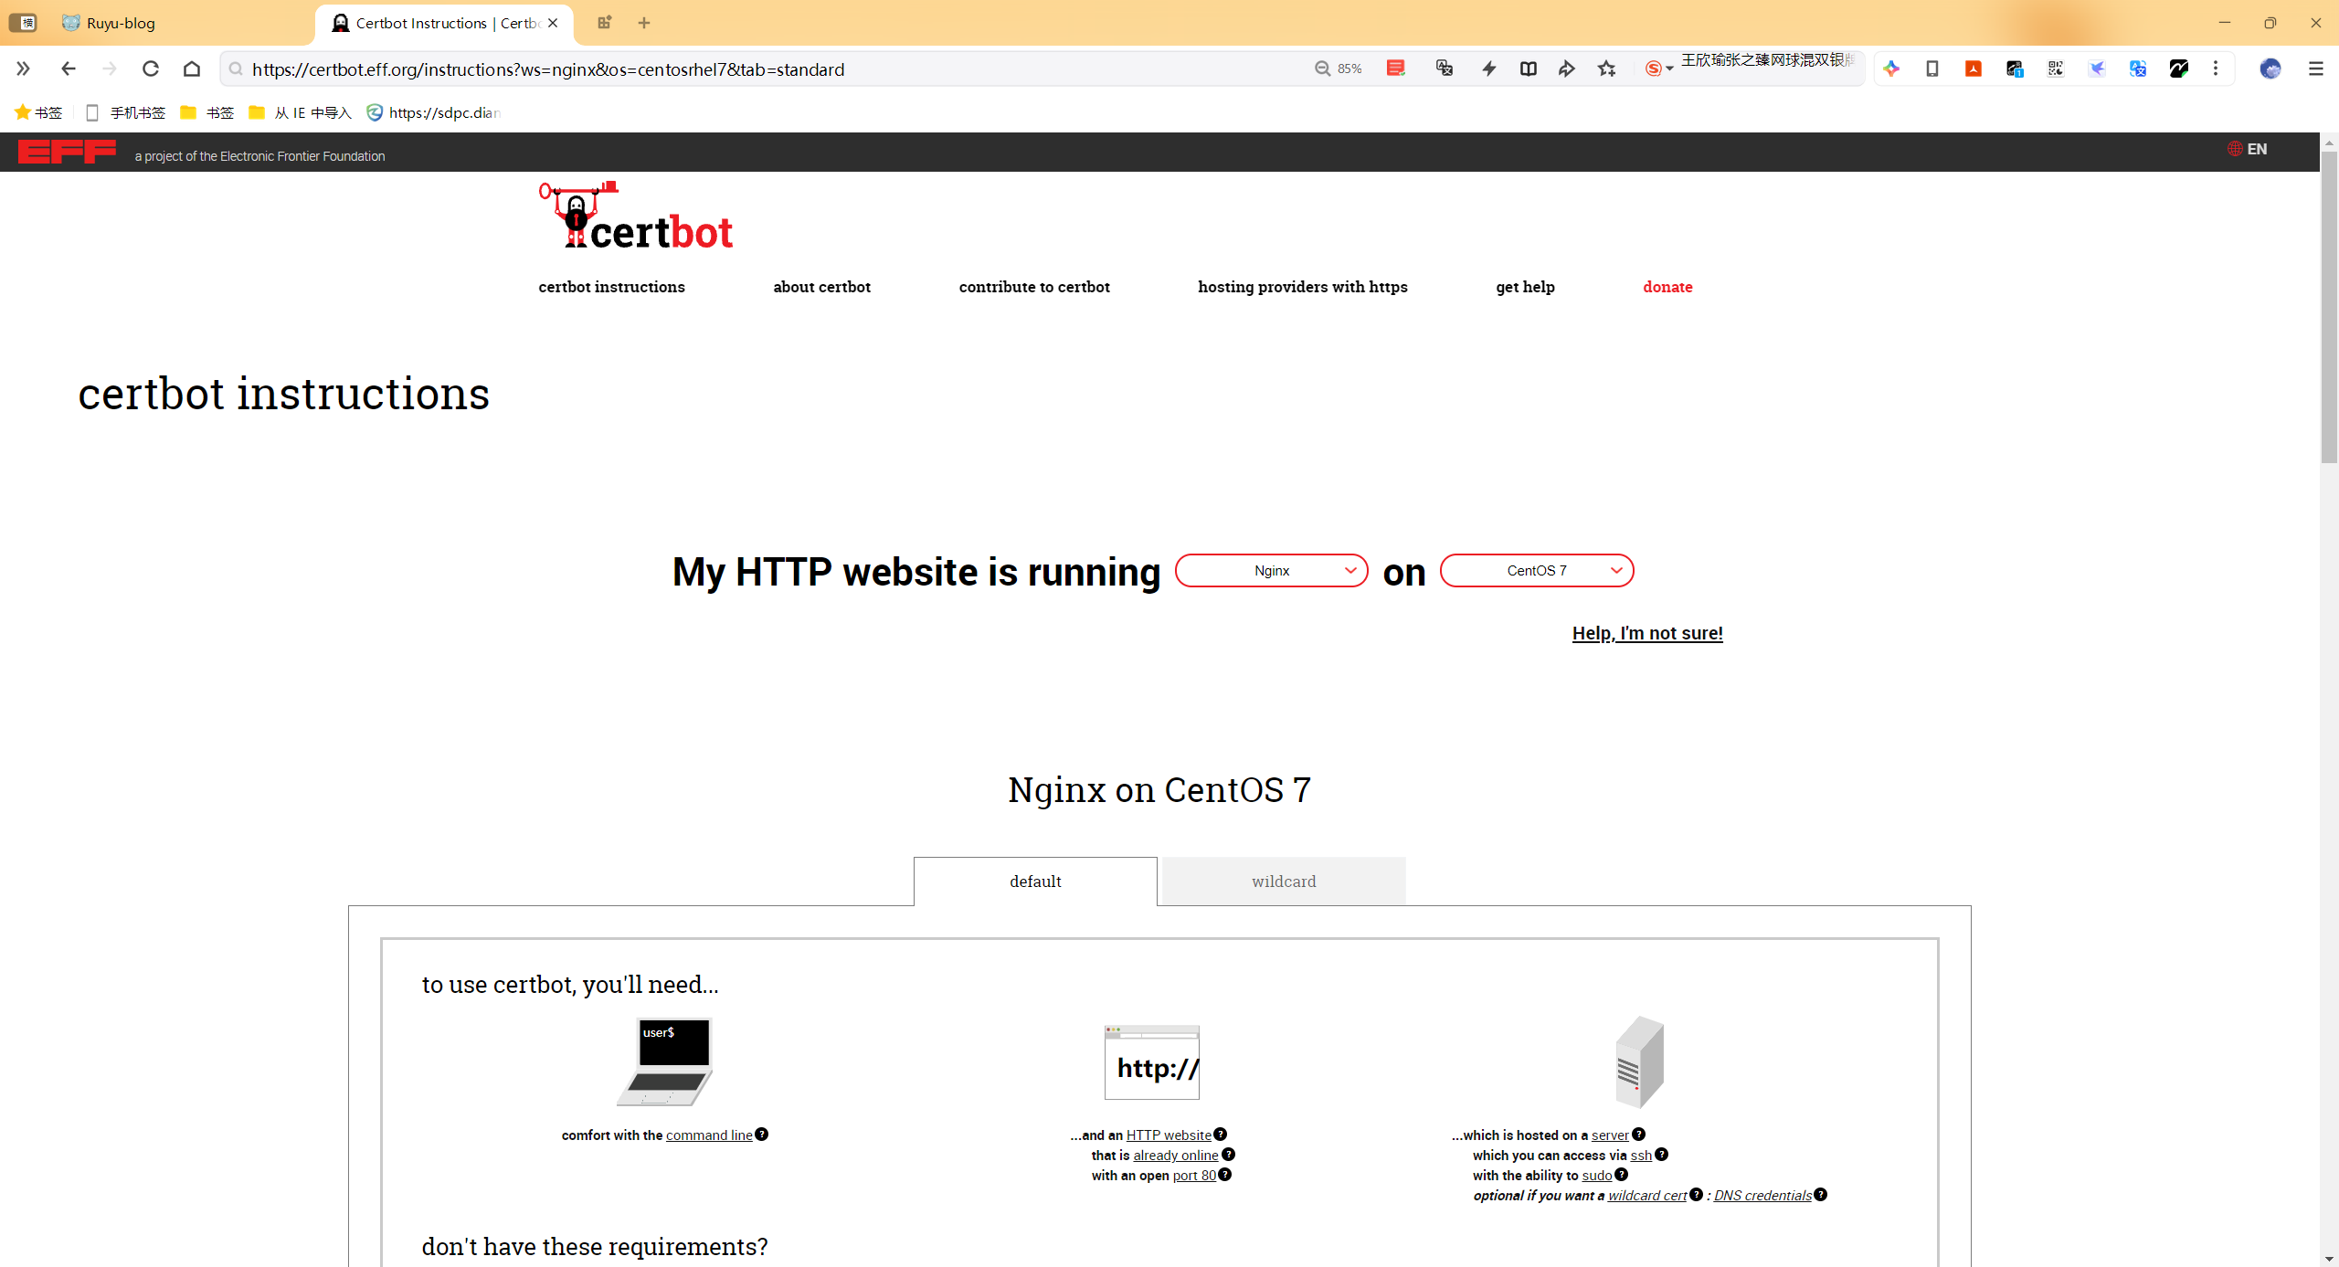Follow the already online link
Image resolution: width=2339 pixels, height=1267 pixels.
(1176, 1155)
